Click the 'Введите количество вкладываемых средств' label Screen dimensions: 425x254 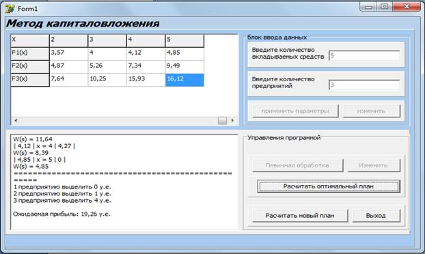[x=288, y=53]
